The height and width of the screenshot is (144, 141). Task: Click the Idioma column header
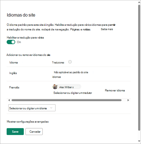(14, 62)
